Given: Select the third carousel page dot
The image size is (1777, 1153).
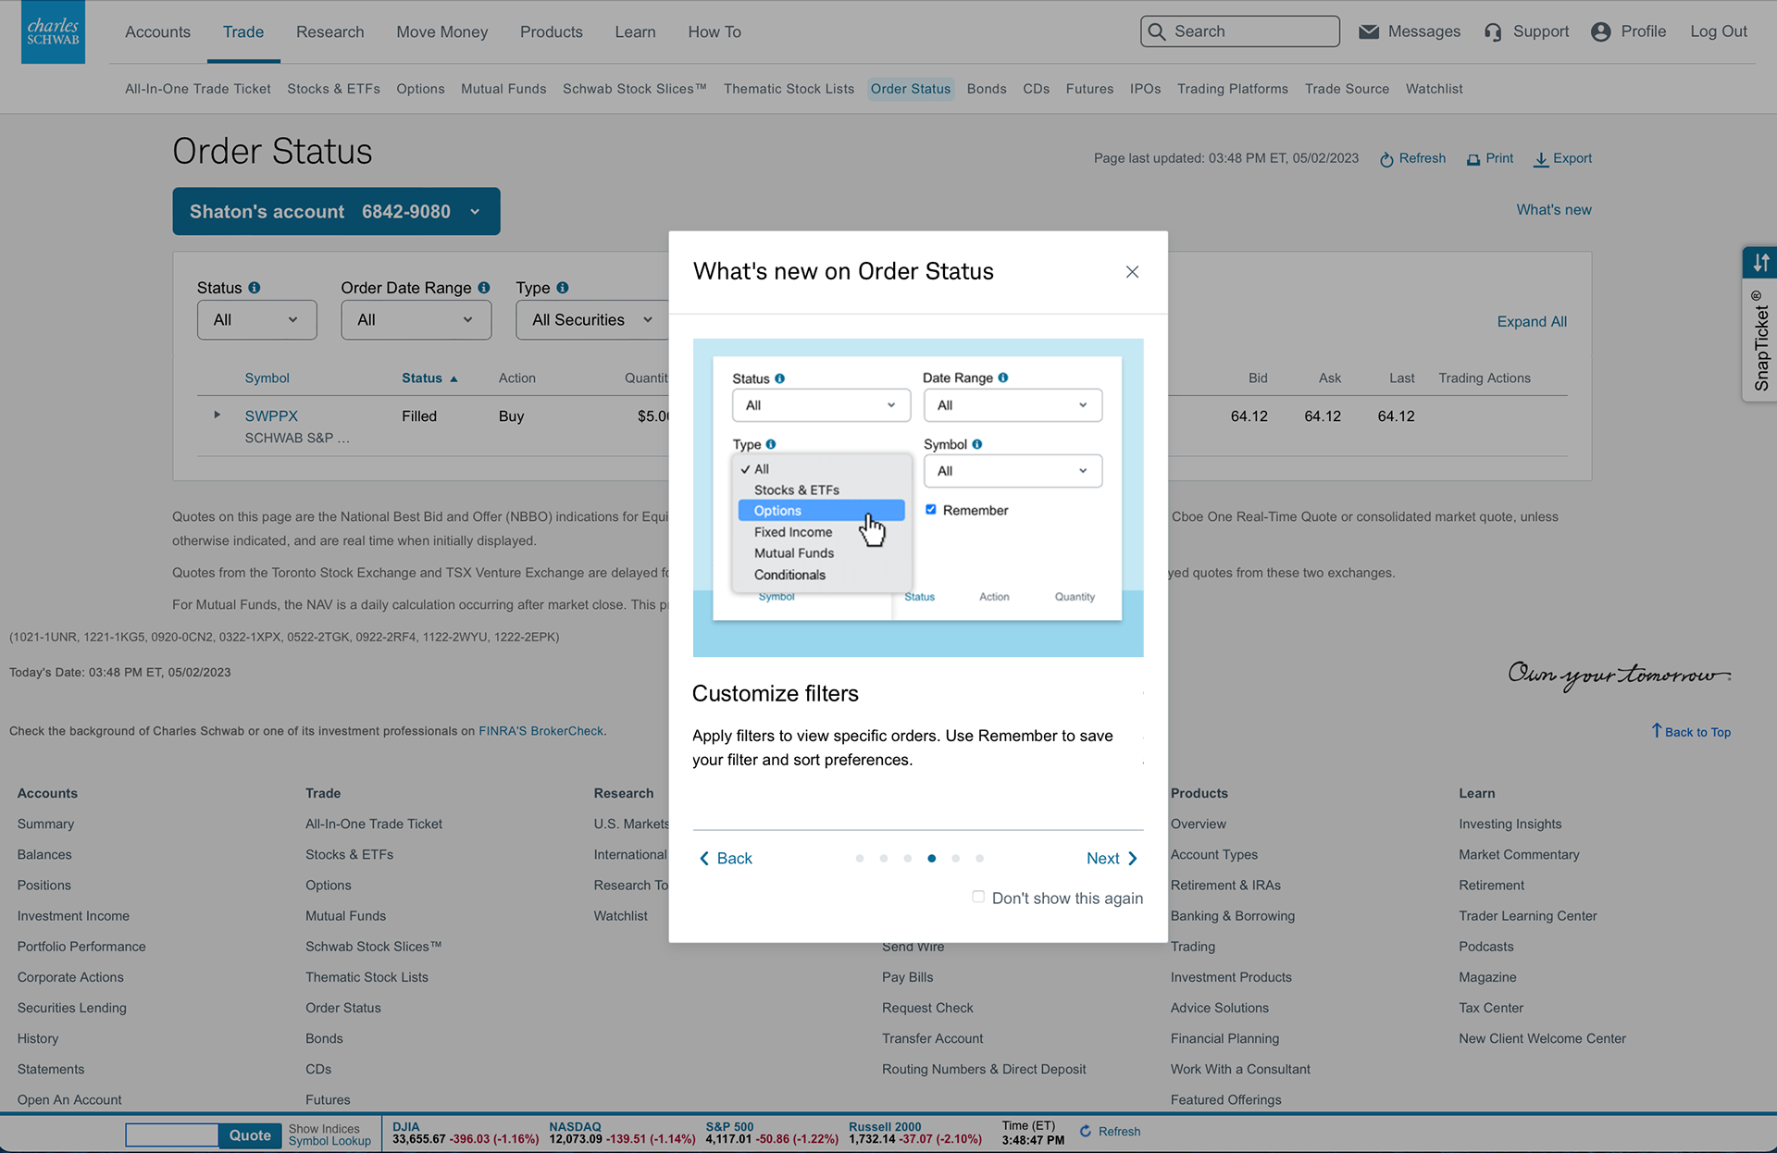Looking at the screenshot, I should 908,859.
